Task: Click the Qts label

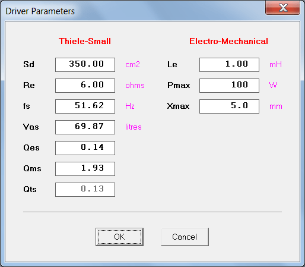Action: (x=30, y=189)
